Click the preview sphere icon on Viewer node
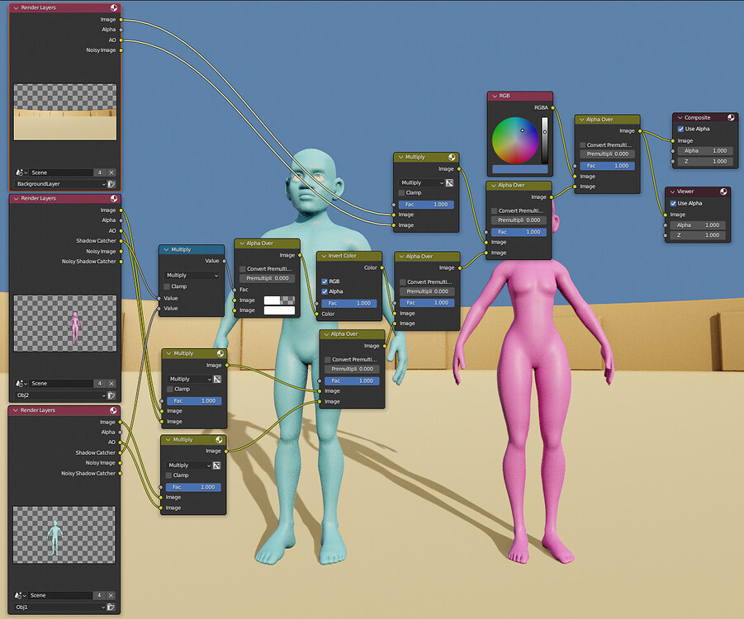Image resolution: width=744 pixels, height=619 pixels. tap(723, 191)
